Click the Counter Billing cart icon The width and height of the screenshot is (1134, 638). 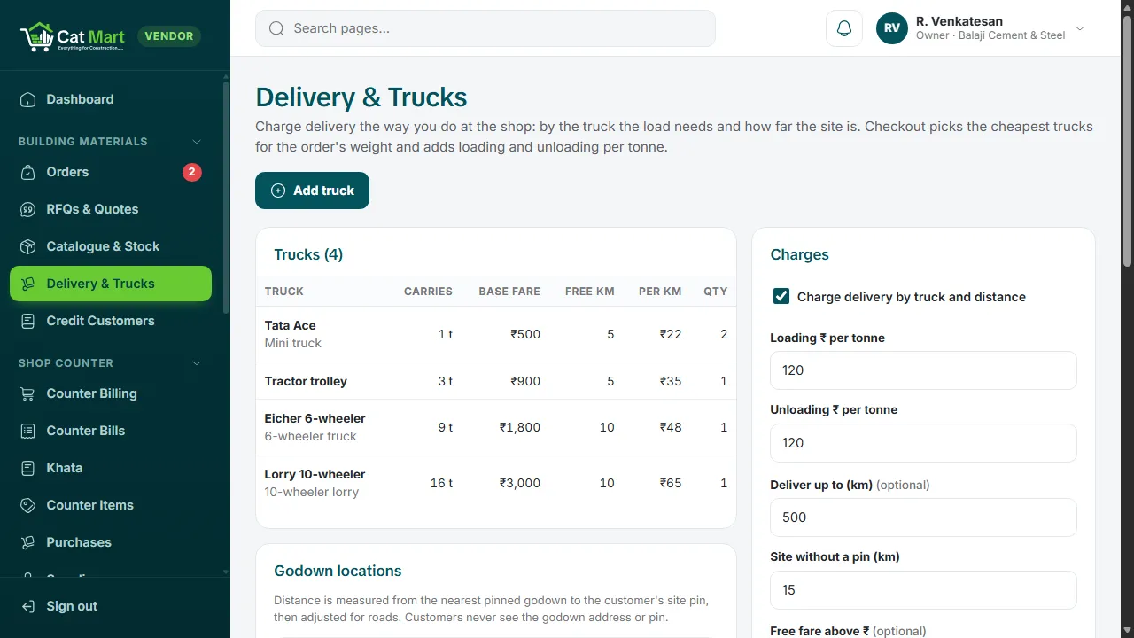coord(28,393)
